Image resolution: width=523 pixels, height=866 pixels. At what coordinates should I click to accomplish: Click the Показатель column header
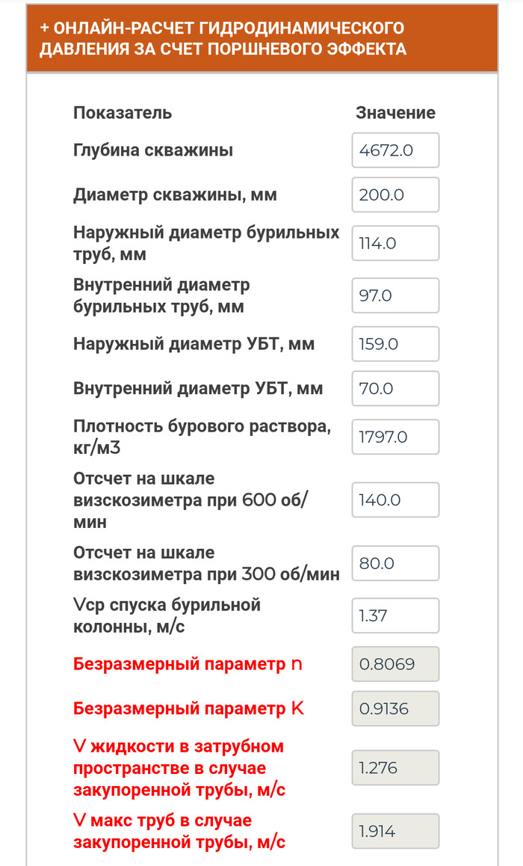123,113
